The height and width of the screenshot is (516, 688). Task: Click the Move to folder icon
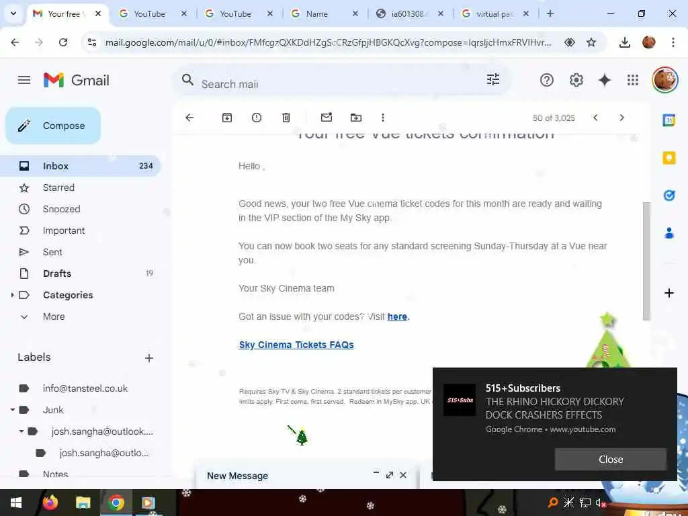click(356, 118)
